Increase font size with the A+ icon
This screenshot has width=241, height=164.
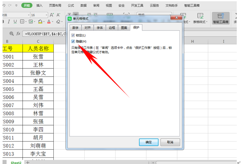coord(52,15)
